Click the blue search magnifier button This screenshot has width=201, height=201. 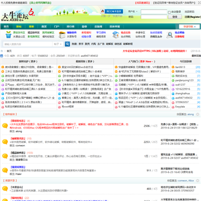67,44
